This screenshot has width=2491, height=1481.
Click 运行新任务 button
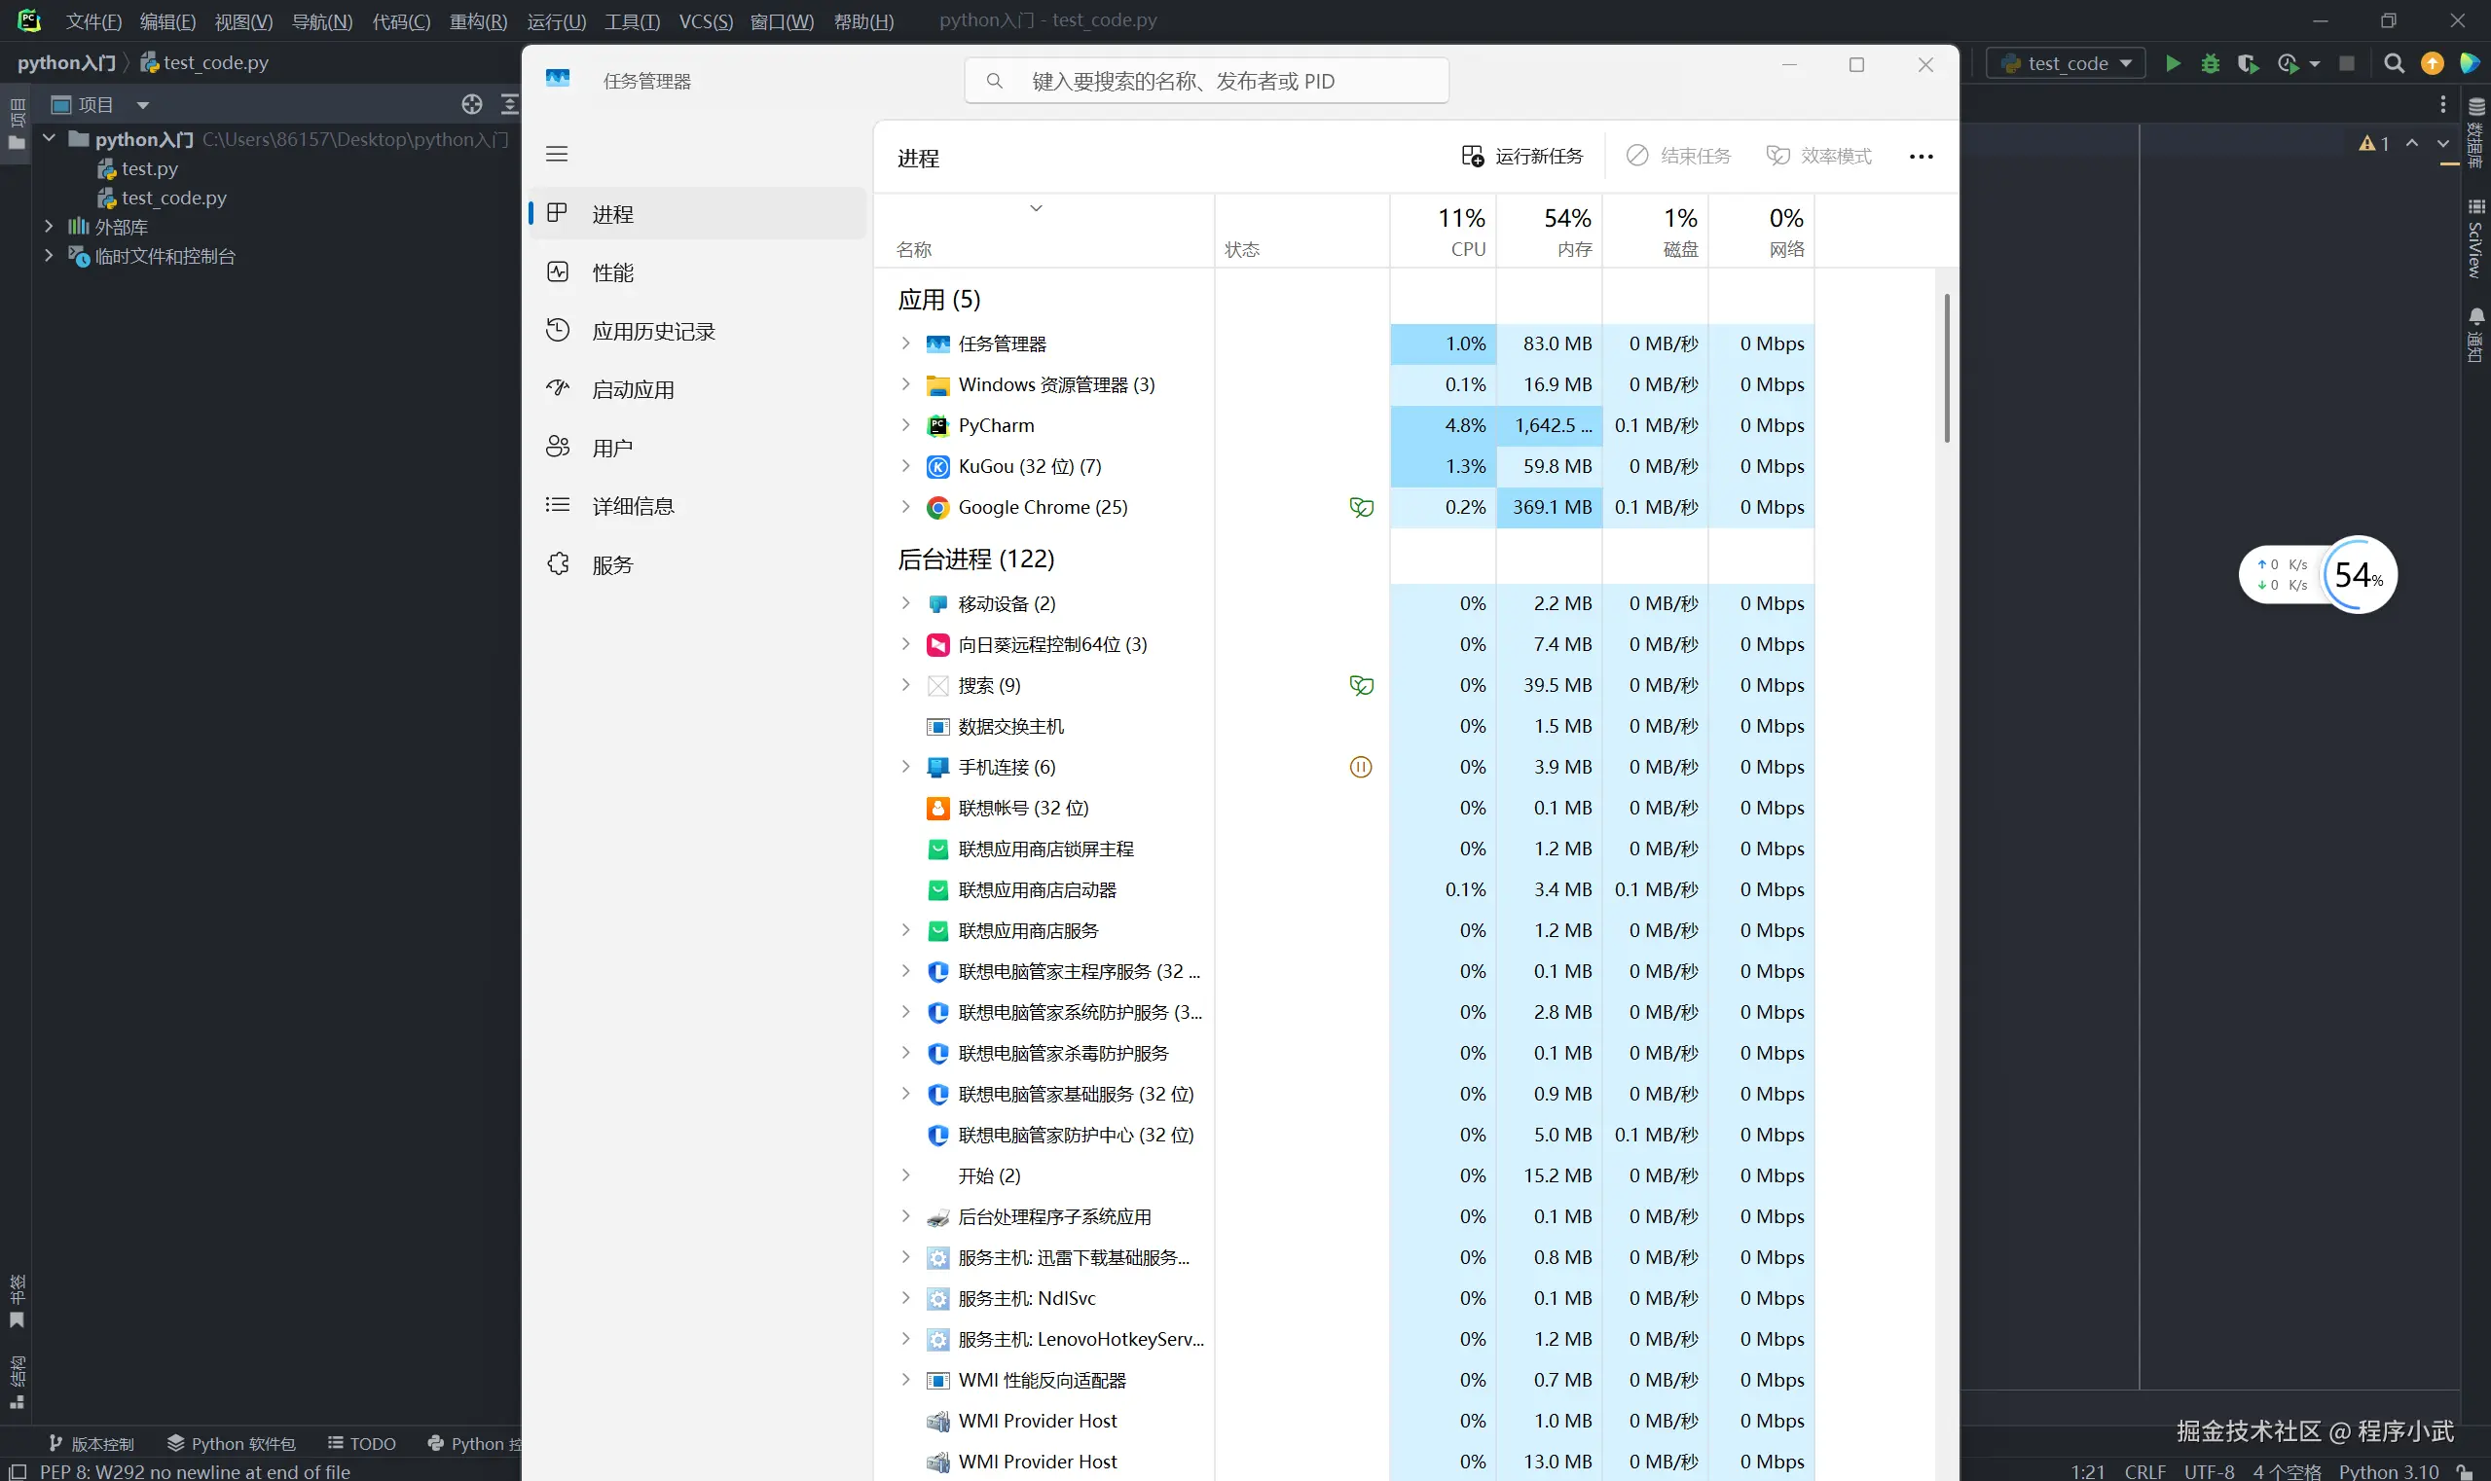[x=1522, y=157]
